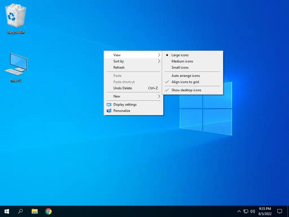Expand the Sort by submenu arrow
The image size is (289, 217).
point(159,61)
